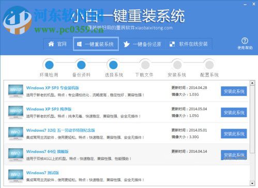Viewport: 258px width, 188px height.
Task: Click the 配置系统 step circle
Action: (x=209, y=65)
